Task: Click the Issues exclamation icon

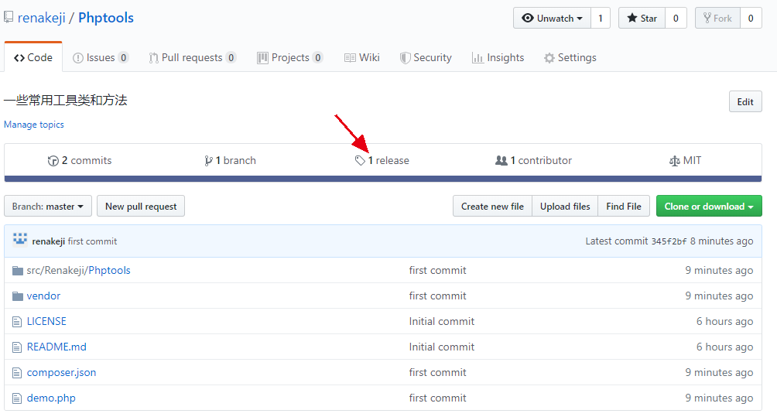Action: [78, 58]
